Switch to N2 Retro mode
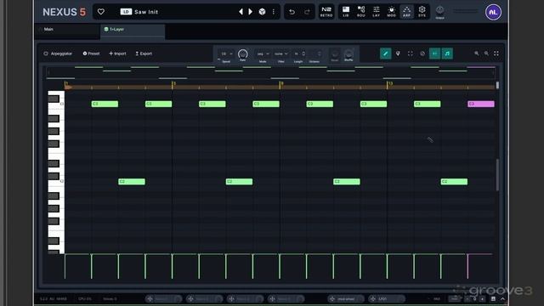 tap(326, 11)
